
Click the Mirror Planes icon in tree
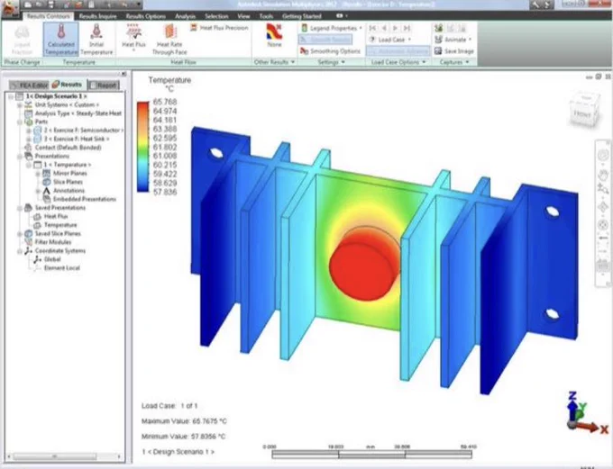pos(47,174)
